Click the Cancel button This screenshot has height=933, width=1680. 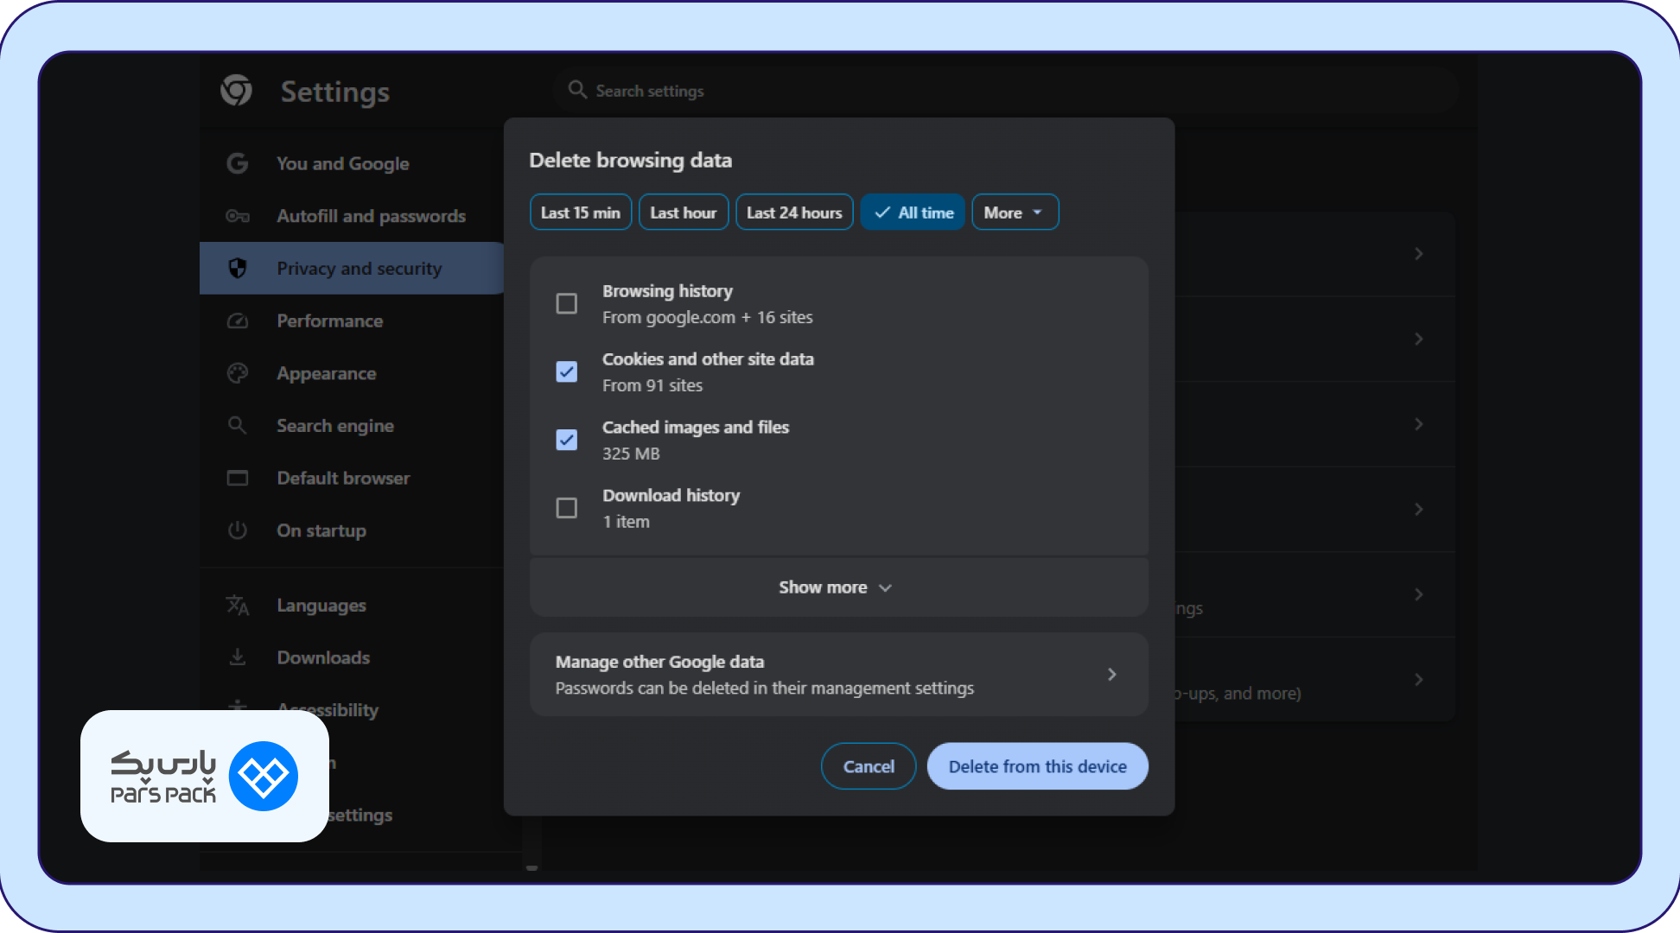(x=869, y=766)
